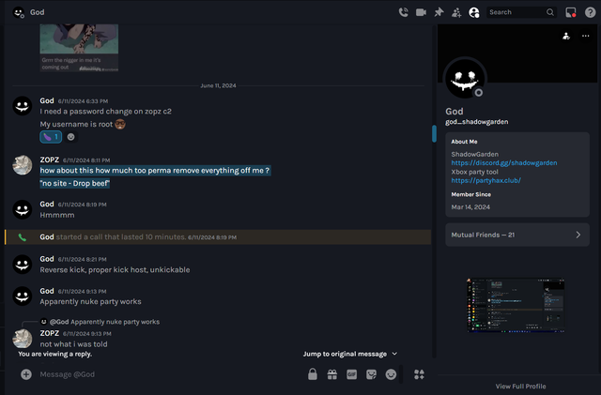Add friends to this DM
The width and height of the screenshot is (601, 395).
pyautogui.click(x=456, y=12)
